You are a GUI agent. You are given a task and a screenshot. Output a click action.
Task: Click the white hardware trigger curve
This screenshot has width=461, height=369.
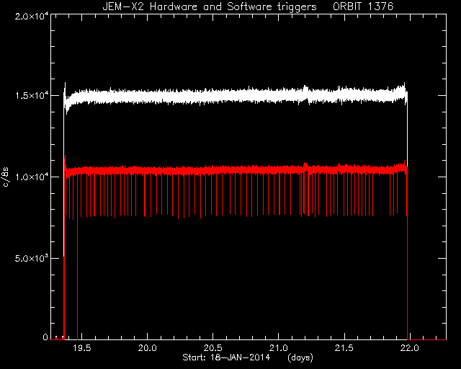[236, 96]
